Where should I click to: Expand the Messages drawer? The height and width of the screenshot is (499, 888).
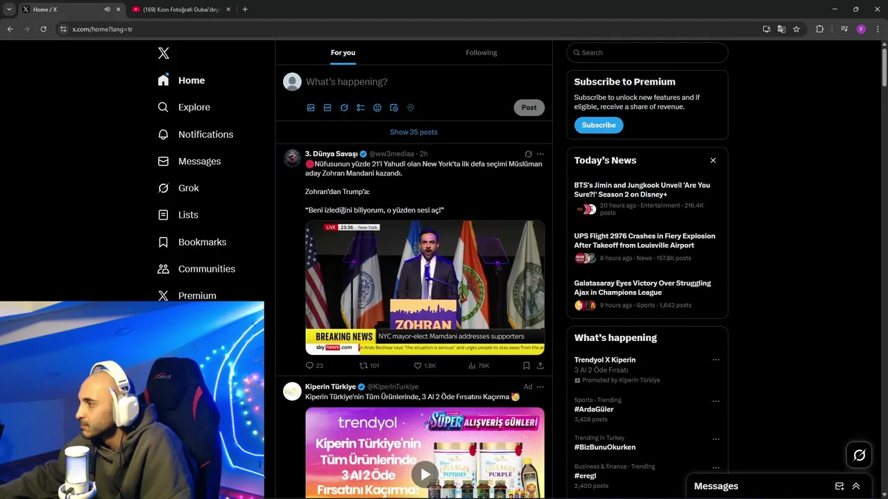(856, 487)
